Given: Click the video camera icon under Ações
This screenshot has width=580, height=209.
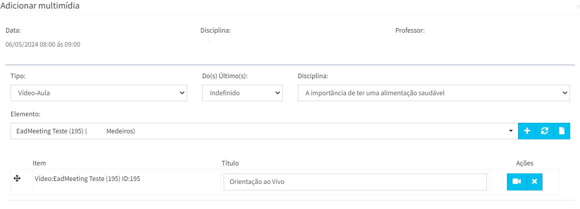Looking at the screenshot, I should (x=516, y=181).
